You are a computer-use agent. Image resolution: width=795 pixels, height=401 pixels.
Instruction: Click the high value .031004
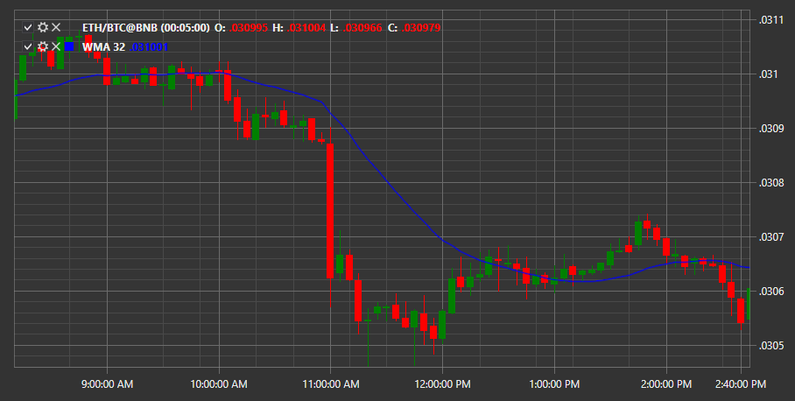[x=306, y=28]
